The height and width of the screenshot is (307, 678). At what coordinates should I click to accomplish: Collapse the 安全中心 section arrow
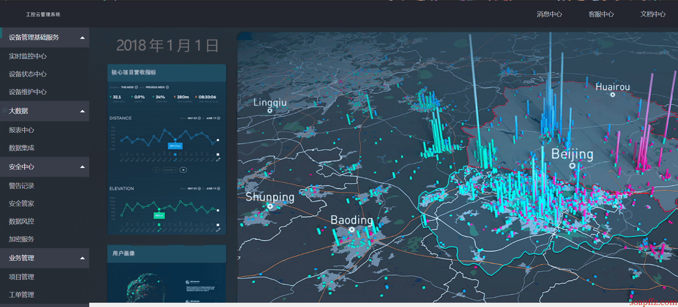point(82,167)
